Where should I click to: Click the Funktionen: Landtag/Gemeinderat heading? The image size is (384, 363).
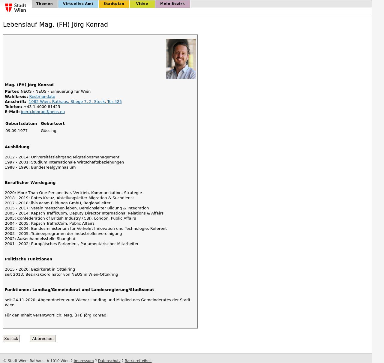tap(79, 289)
